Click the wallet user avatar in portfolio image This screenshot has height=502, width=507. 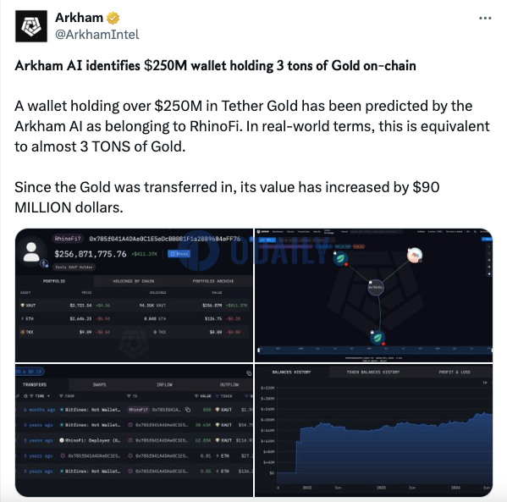pyautogui.click(x=31, y=252)
